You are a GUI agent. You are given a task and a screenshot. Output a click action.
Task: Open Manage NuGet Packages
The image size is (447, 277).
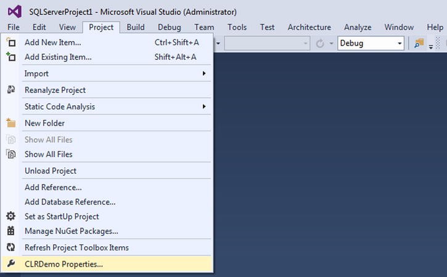[107, 231]
